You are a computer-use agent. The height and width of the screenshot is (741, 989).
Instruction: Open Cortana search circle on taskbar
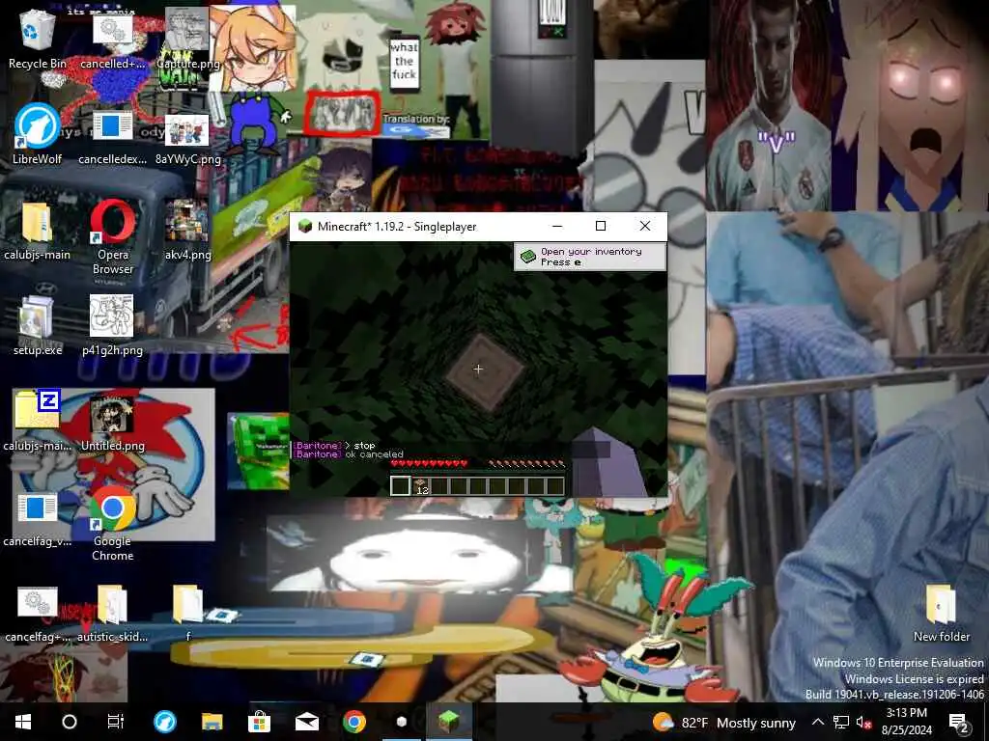click(x=70, y=722)
